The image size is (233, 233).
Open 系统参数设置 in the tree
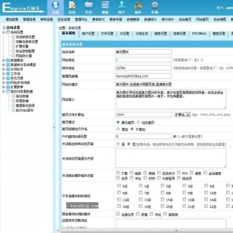click(25, 37)
